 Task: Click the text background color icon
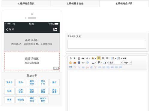click(93, 58)
